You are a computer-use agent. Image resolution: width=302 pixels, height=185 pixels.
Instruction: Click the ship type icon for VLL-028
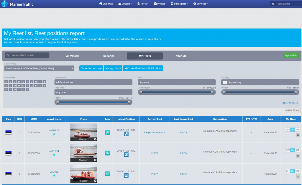[x=107, y=174]
